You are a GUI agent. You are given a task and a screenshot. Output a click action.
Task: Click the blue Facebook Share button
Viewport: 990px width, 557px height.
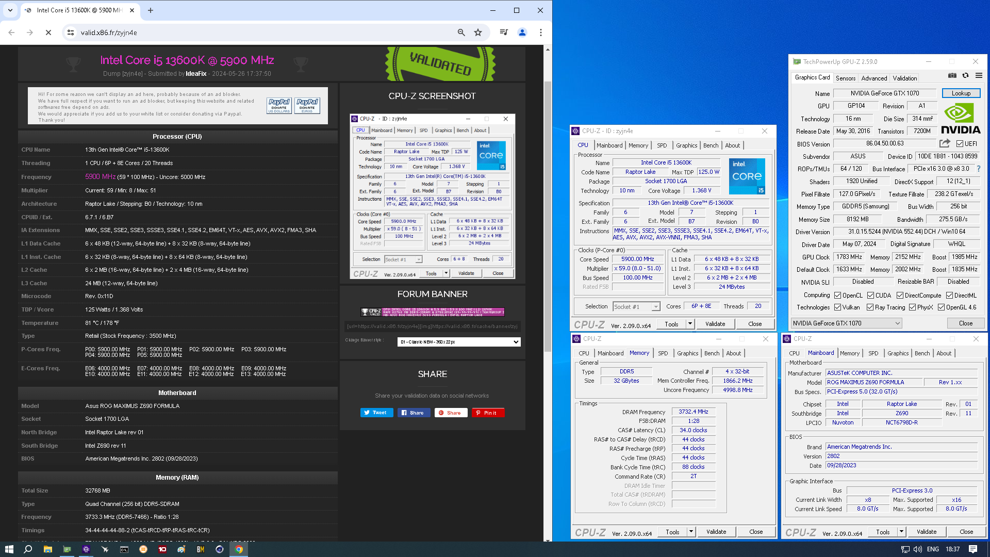pyautogui.click(x=414, y=413)
